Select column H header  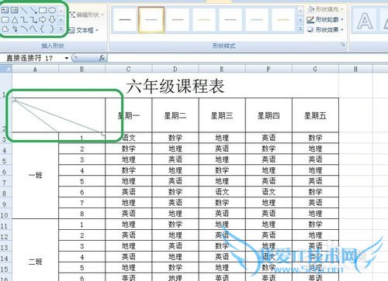pyautogui.click(x=355, y=69)
